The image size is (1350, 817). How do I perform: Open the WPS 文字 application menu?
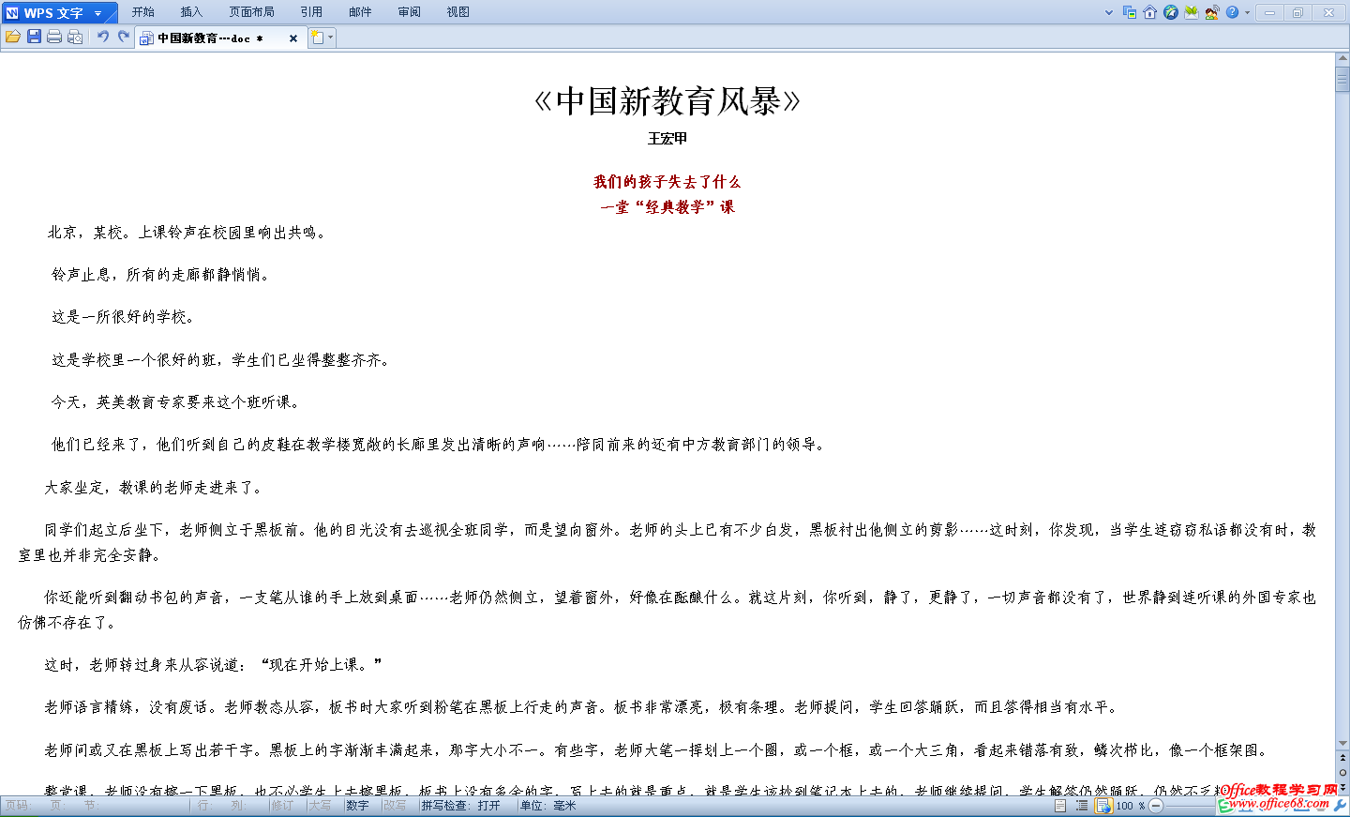coord(59,12)
